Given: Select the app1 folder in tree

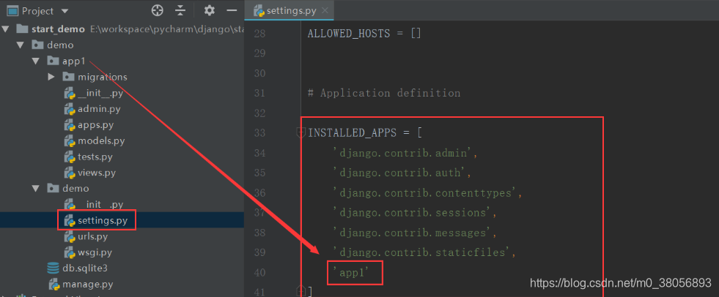Looking at the screenshot, I should click(x=74, y=61).
